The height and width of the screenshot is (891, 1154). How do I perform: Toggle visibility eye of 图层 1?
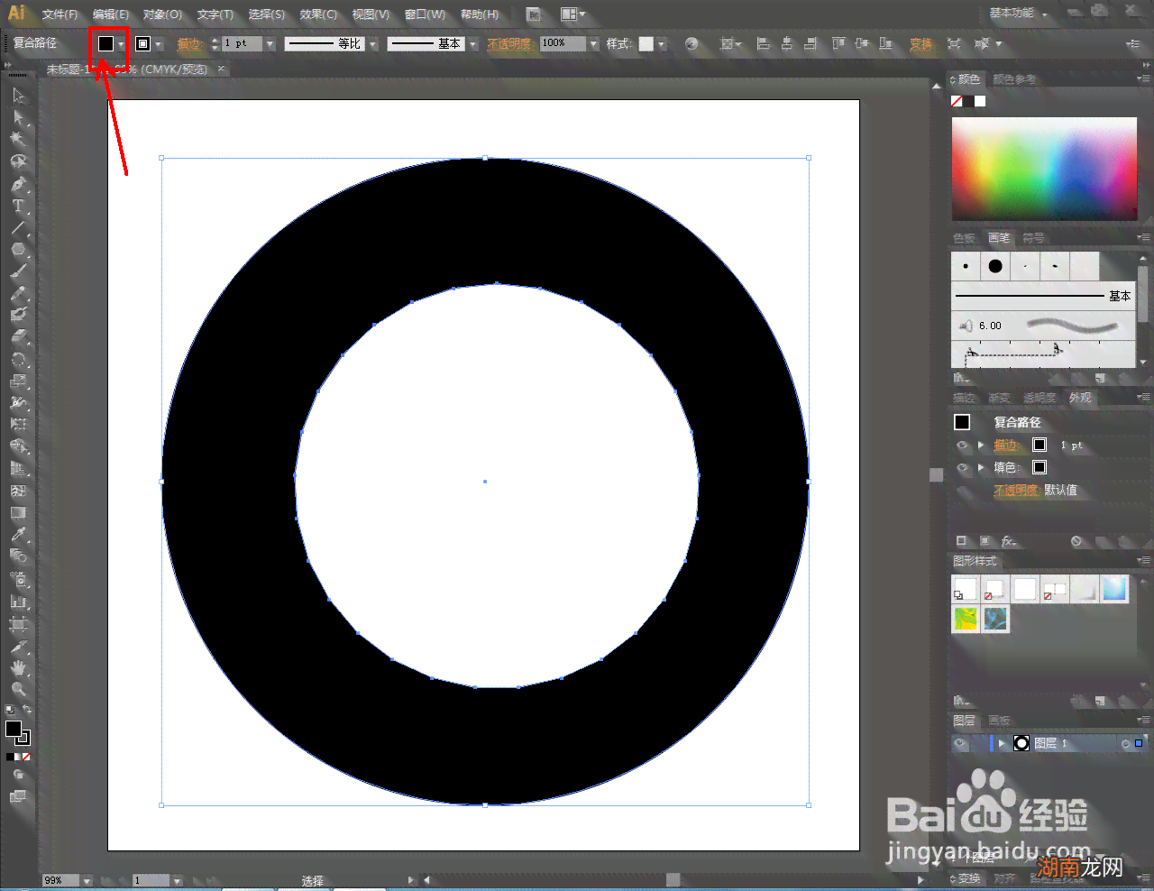(x=961, y=743)
